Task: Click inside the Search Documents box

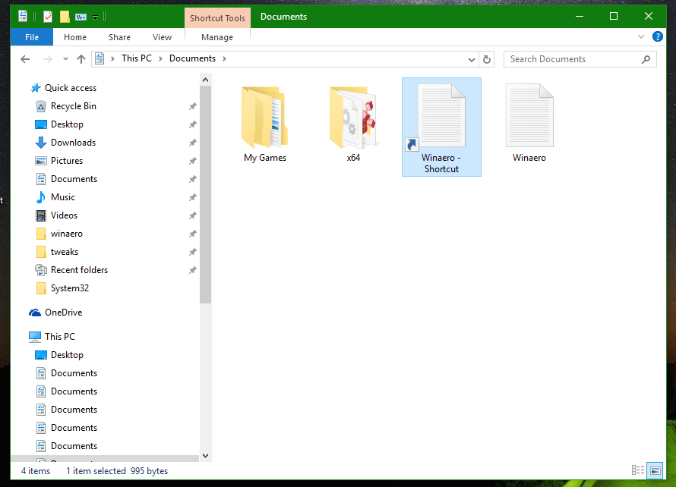Action: coord(562,58)
